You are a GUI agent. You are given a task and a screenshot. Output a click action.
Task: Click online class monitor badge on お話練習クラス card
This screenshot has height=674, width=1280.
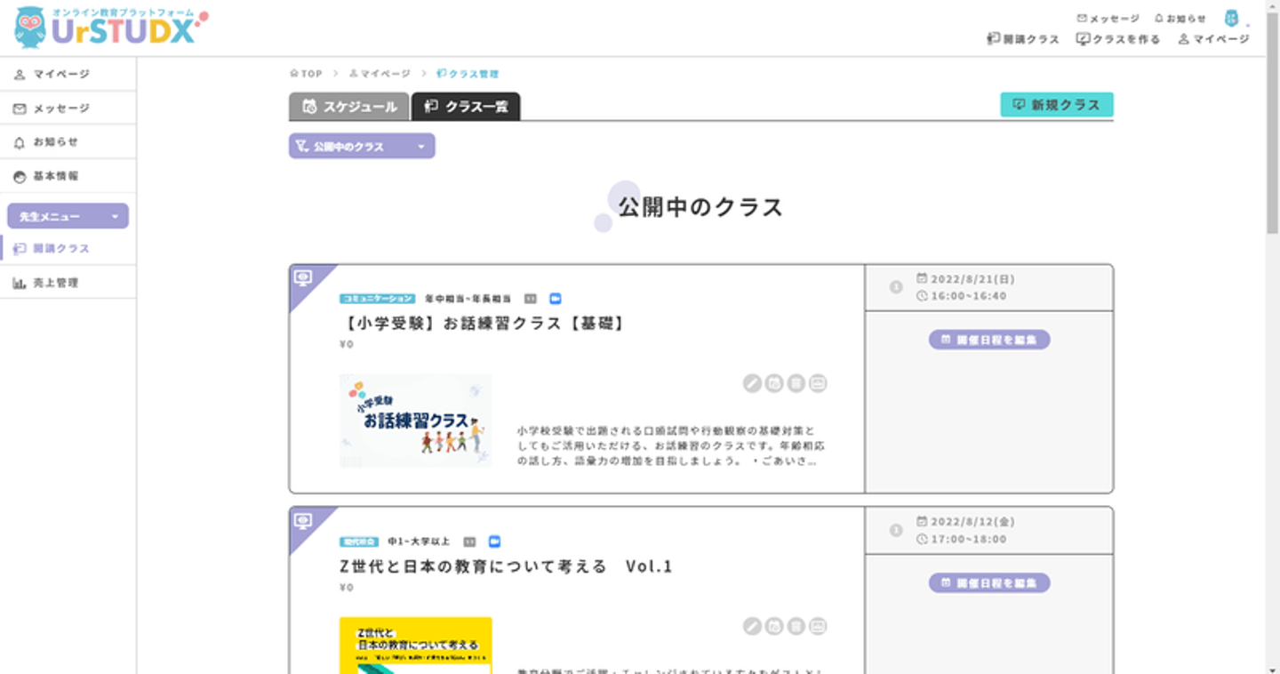click(x=303, y=278)
